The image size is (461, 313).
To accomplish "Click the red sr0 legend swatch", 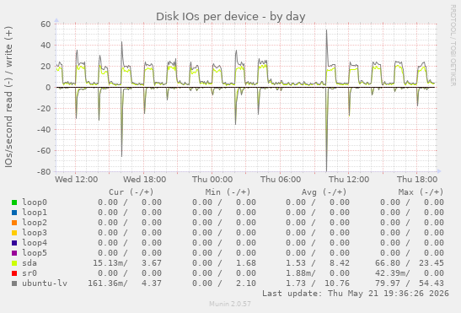I will pos(14,273).
